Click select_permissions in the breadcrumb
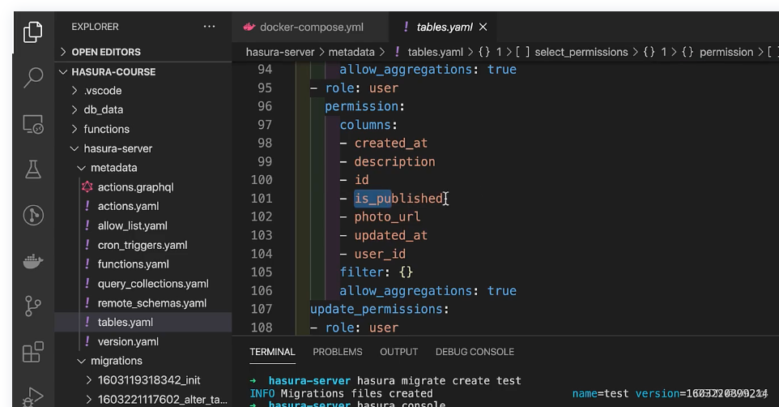This screenshot has height=407, width=779. click(581, 52)
